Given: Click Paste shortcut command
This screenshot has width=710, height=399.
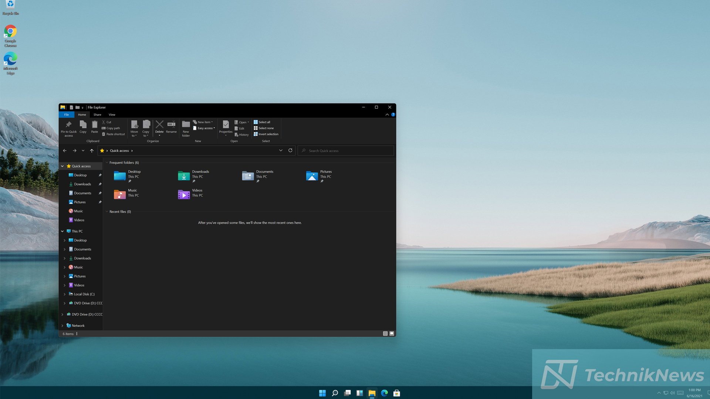Looking at the screenshot, I should 113,134.
